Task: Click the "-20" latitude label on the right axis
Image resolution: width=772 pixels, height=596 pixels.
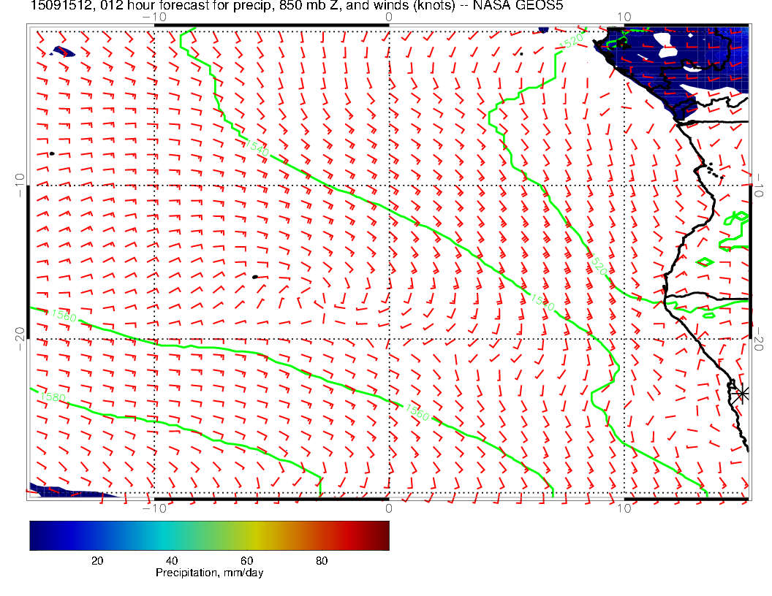Action: point(758,339)
